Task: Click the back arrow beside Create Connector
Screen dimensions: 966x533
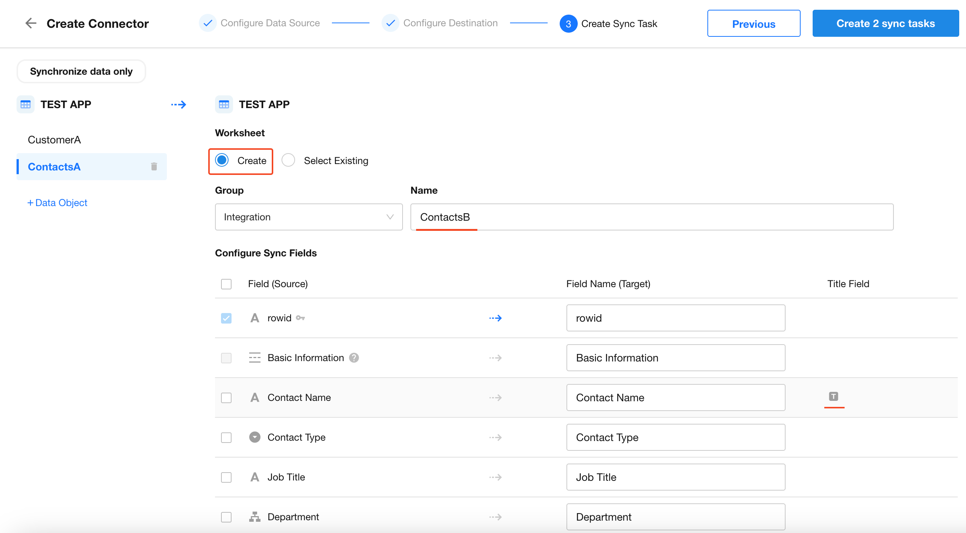Action: 31,23
